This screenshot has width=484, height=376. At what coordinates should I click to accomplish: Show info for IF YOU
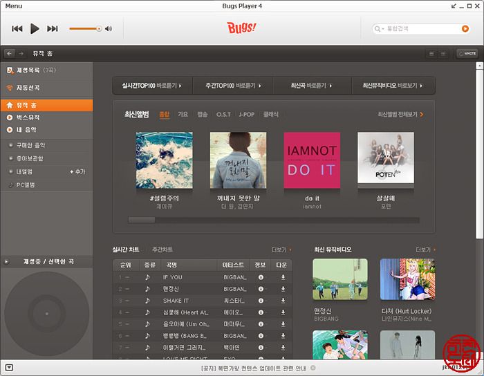tap(261, 277)
